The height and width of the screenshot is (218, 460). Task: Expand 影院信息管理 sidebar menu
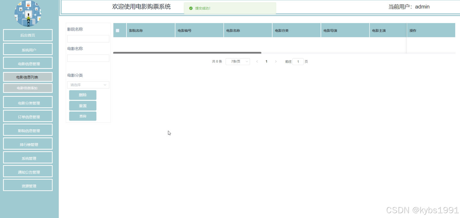(28, 130)
